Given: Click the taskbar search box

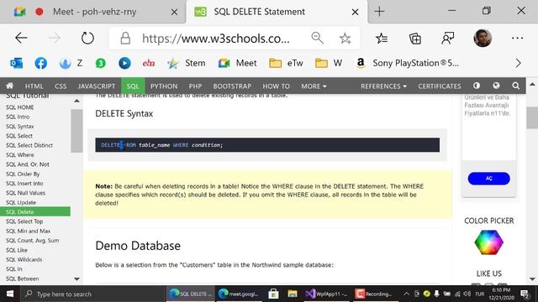Looking at the screenshot, I should [93, 294].
